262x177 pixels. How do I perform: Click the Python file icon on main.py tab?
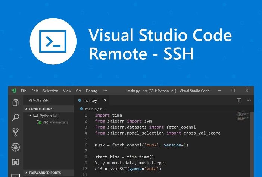[80, 101]
